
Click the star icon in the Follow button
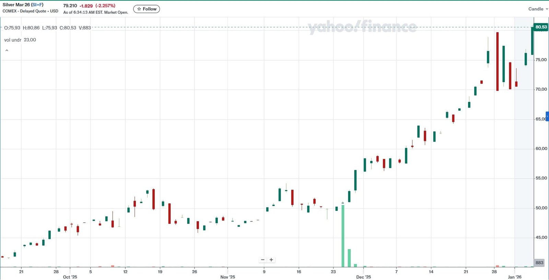[139, 9]
